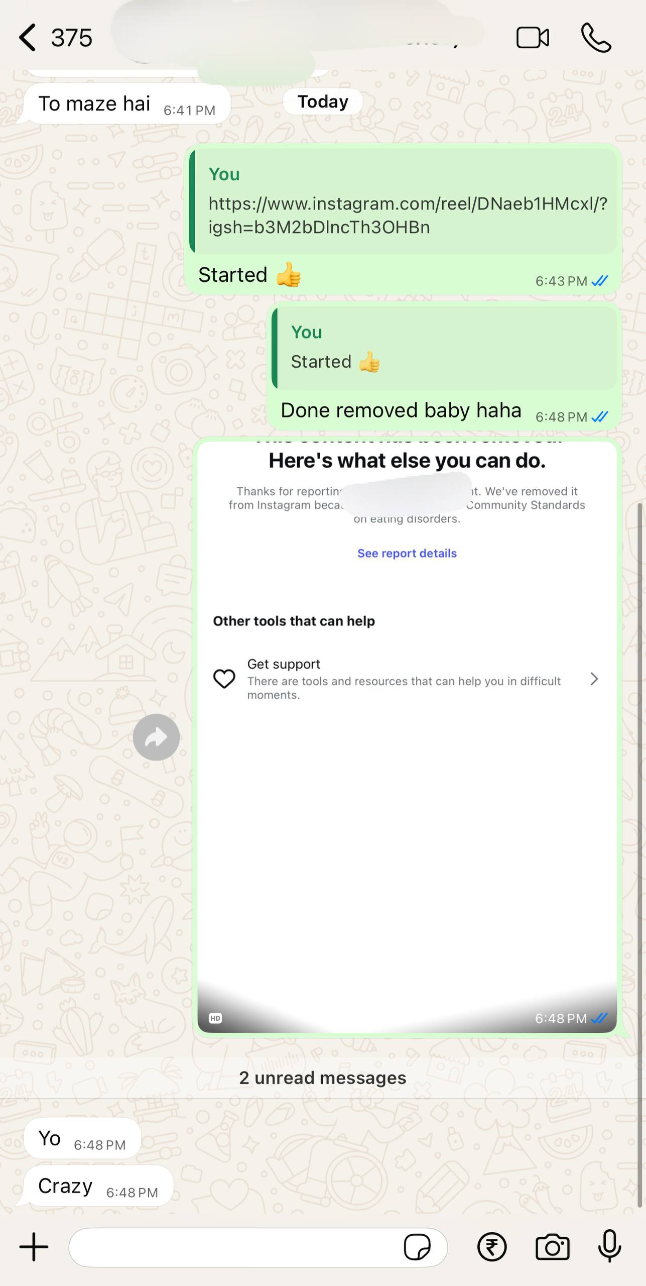Viewport: 646px width, 1286px height.
Task: Tap the microphone voice message icon
Action: pyautogui.click(x=610, y=1246)
